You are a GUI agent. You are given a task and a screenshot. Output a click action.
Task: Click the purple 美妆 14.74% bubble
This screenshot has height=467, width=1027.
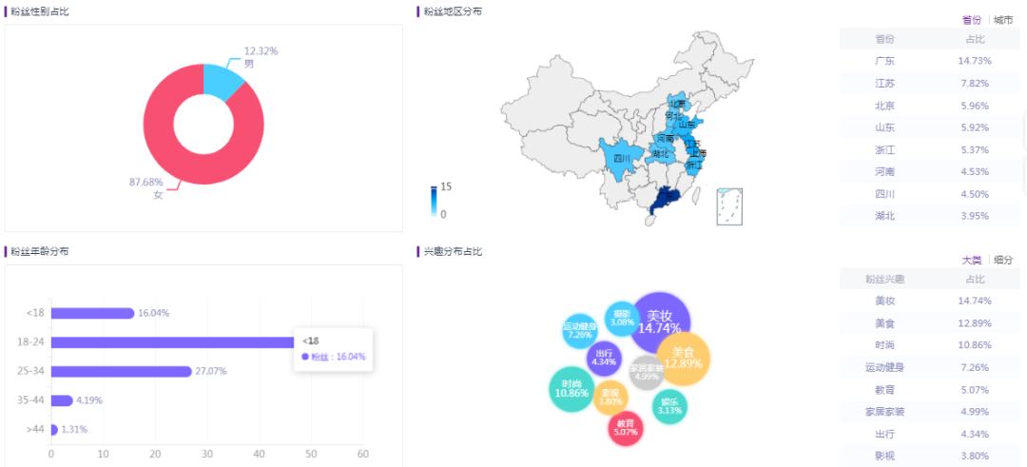click(x=660, y=322)
